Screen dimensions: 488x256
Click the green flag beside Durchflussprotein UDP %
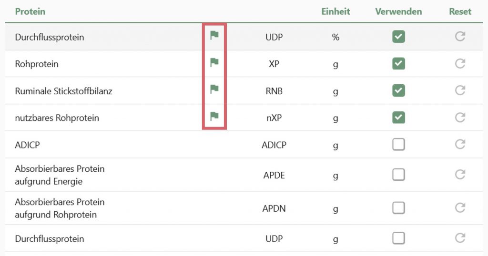214,35
